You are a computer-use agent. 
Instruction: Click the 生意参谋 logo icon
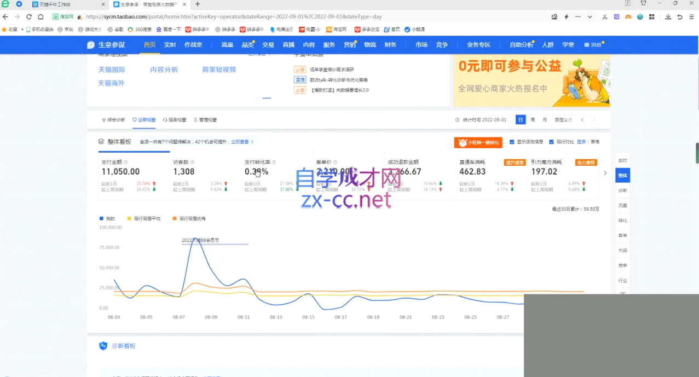pyautogui.click(x=91, y=45)
